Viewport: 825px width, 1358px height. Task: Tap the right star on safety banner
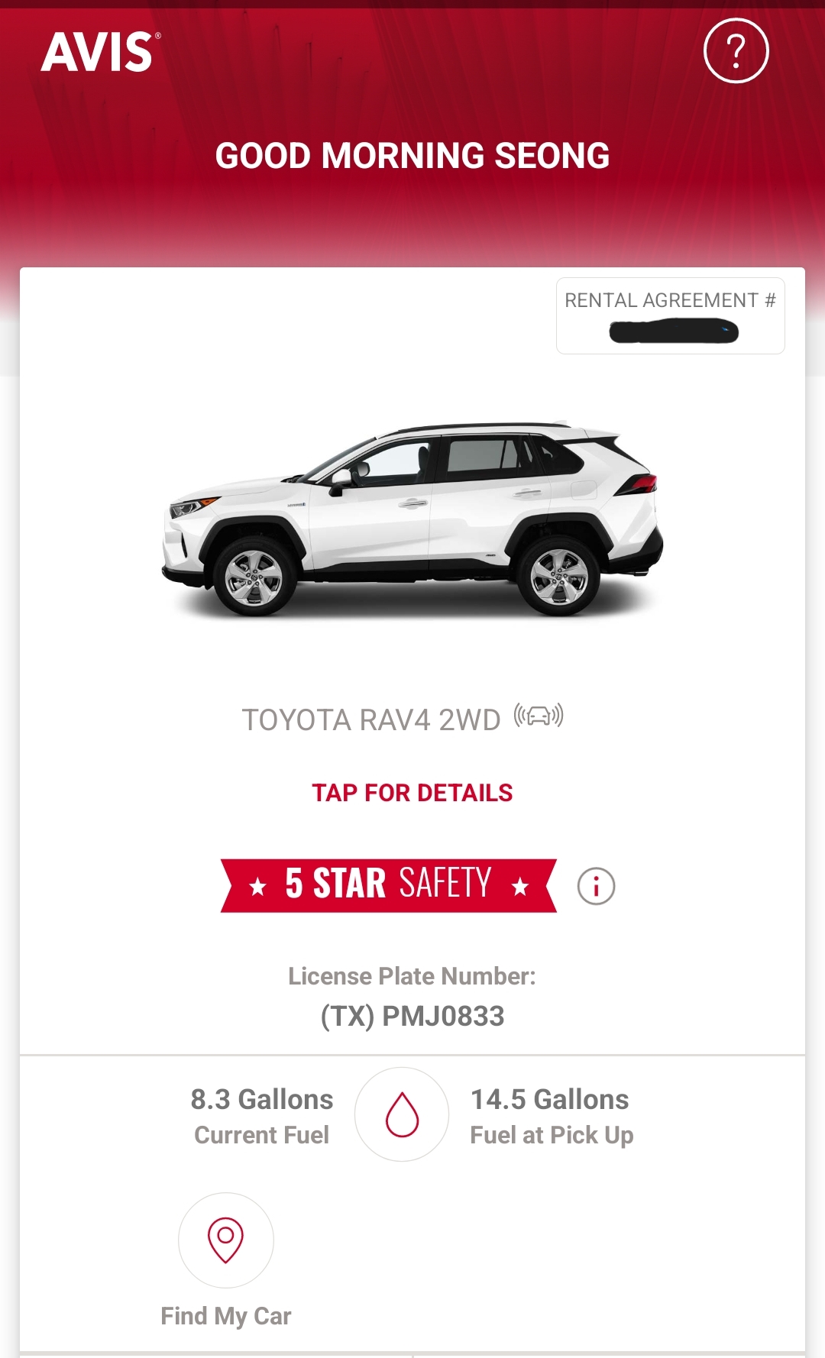tap(520, 887)
